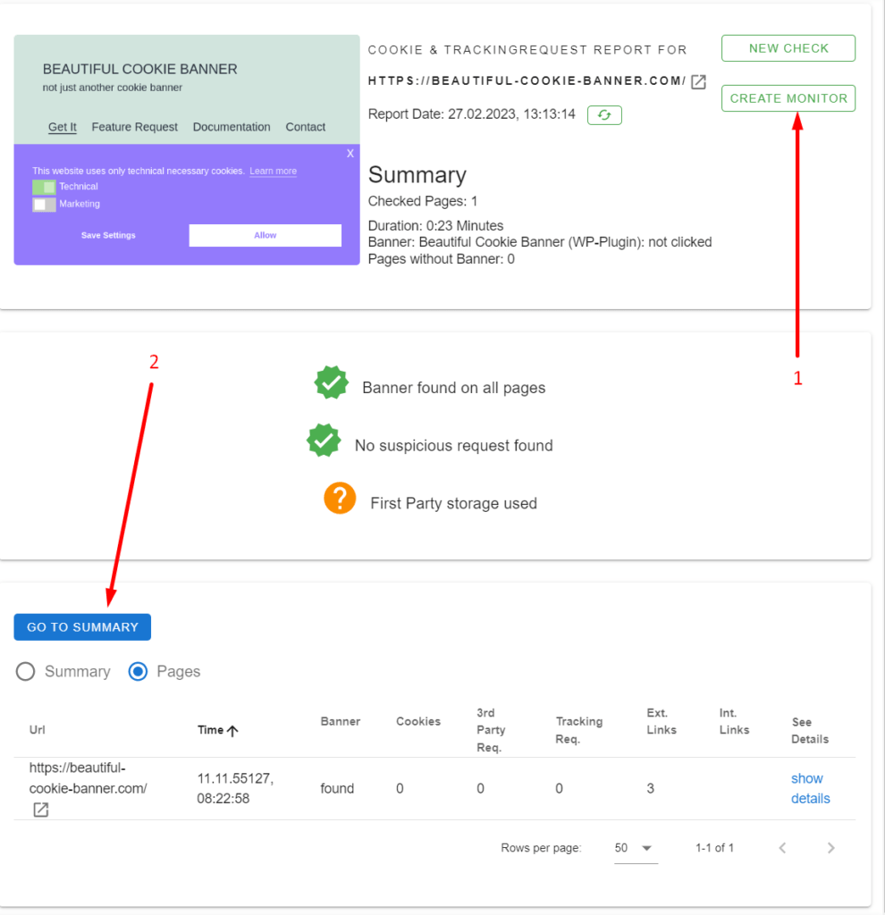Go to previous page chevron
885x915 pixels.
(x=782, y=848)
